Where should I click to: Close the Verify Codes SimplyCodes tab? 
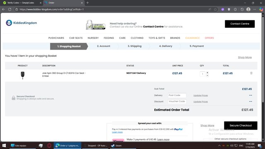click(x=41, y=3)
